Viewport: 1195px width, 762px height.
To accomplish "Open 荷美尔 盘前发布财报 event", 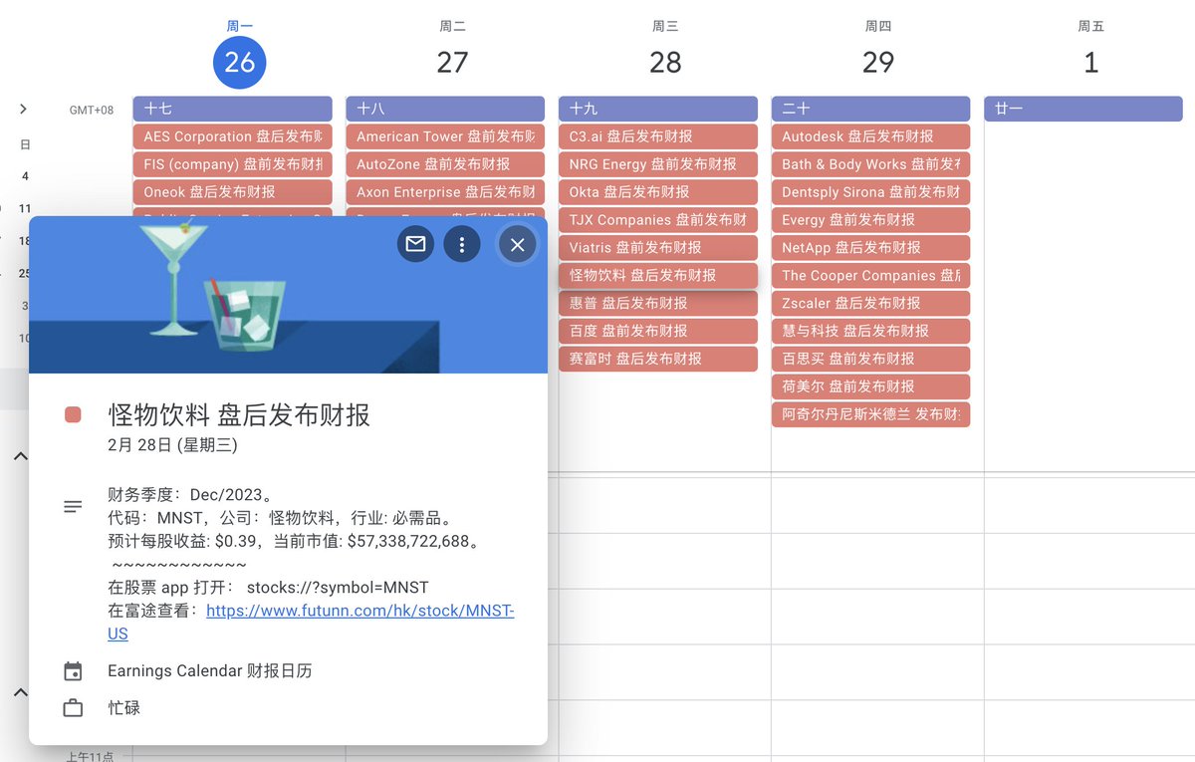I will pos(870,387).
